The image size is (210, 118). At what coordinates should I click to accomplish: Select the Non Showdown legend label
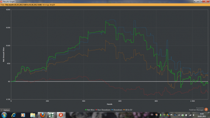coord(104,110)
